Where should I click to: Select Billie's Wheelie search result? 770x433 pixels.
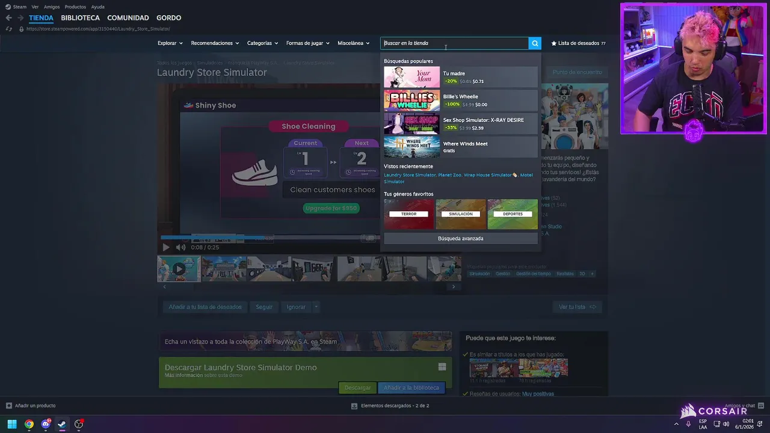coord(460,100)
